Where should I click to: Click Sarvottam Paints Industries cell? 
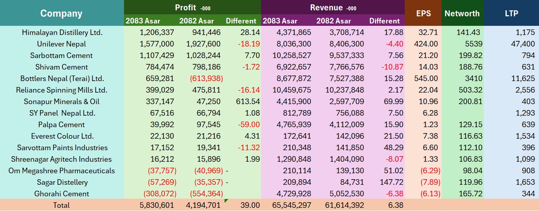pos(62,147)
